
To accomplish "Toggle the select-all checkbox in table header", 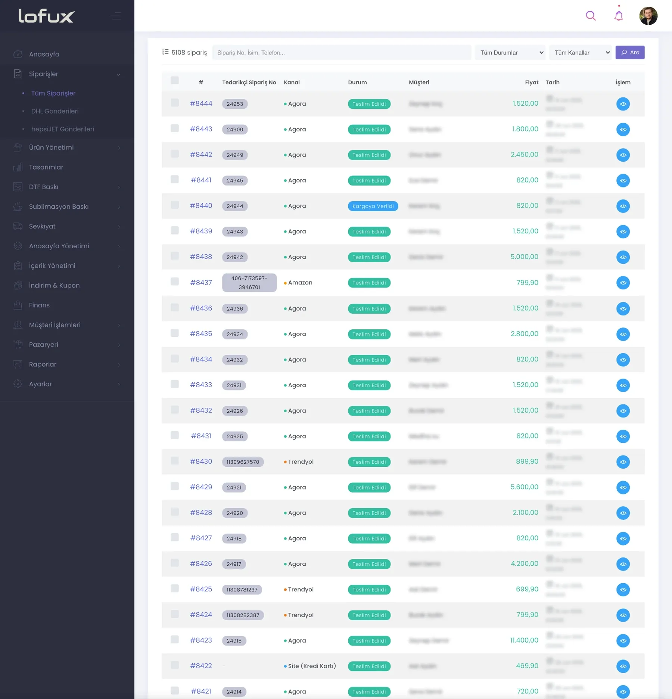I will [174, 80].
